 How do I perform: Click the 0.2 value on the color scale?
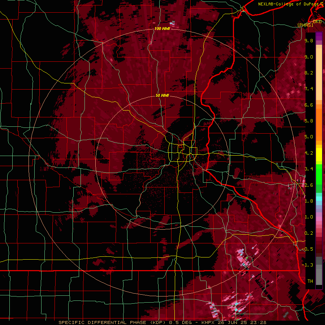[x=309, y=233]
